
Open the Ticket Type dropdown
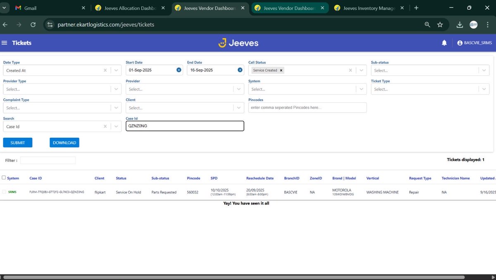click(430, 89)
